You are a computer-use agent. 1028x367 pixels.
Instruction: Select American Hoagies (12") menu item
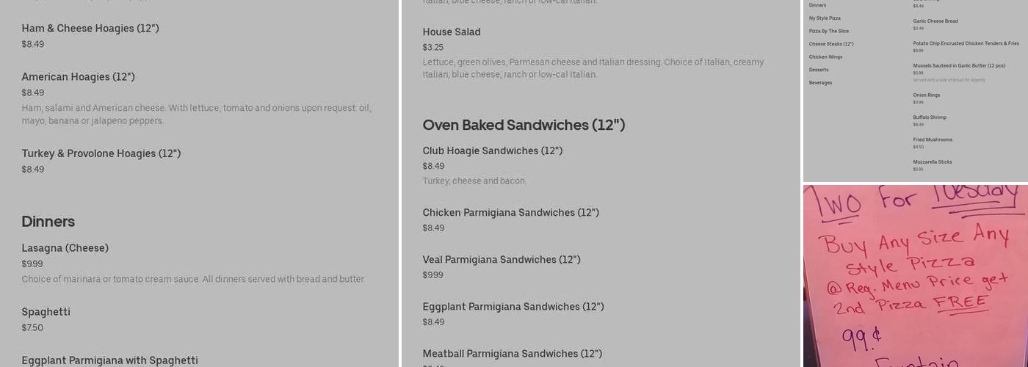78,77
